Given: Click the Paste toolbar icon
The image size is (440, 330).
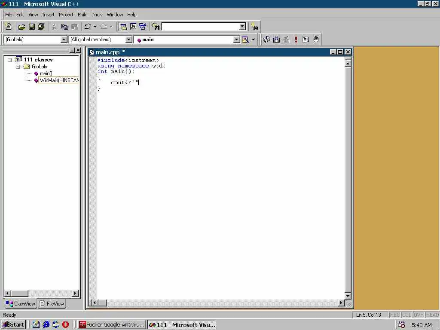Looking at the screenshot, I should [75, 27].
